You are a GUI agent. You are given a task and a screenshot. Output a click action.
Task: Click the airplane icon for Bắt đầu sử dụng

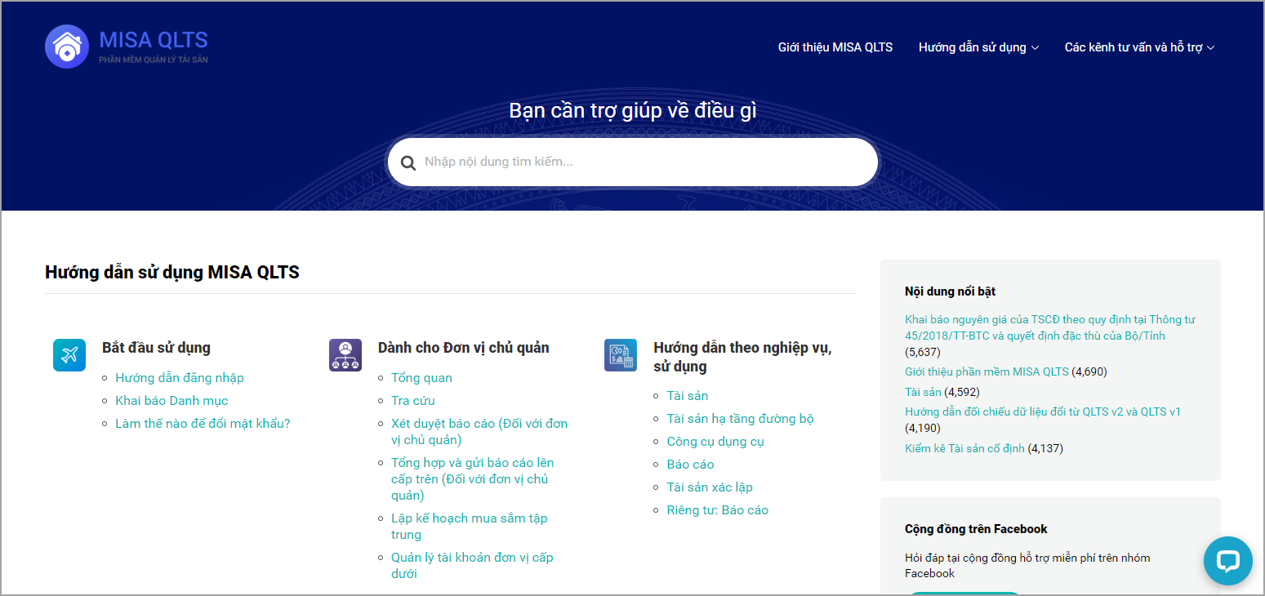click(x=69, y=355)
